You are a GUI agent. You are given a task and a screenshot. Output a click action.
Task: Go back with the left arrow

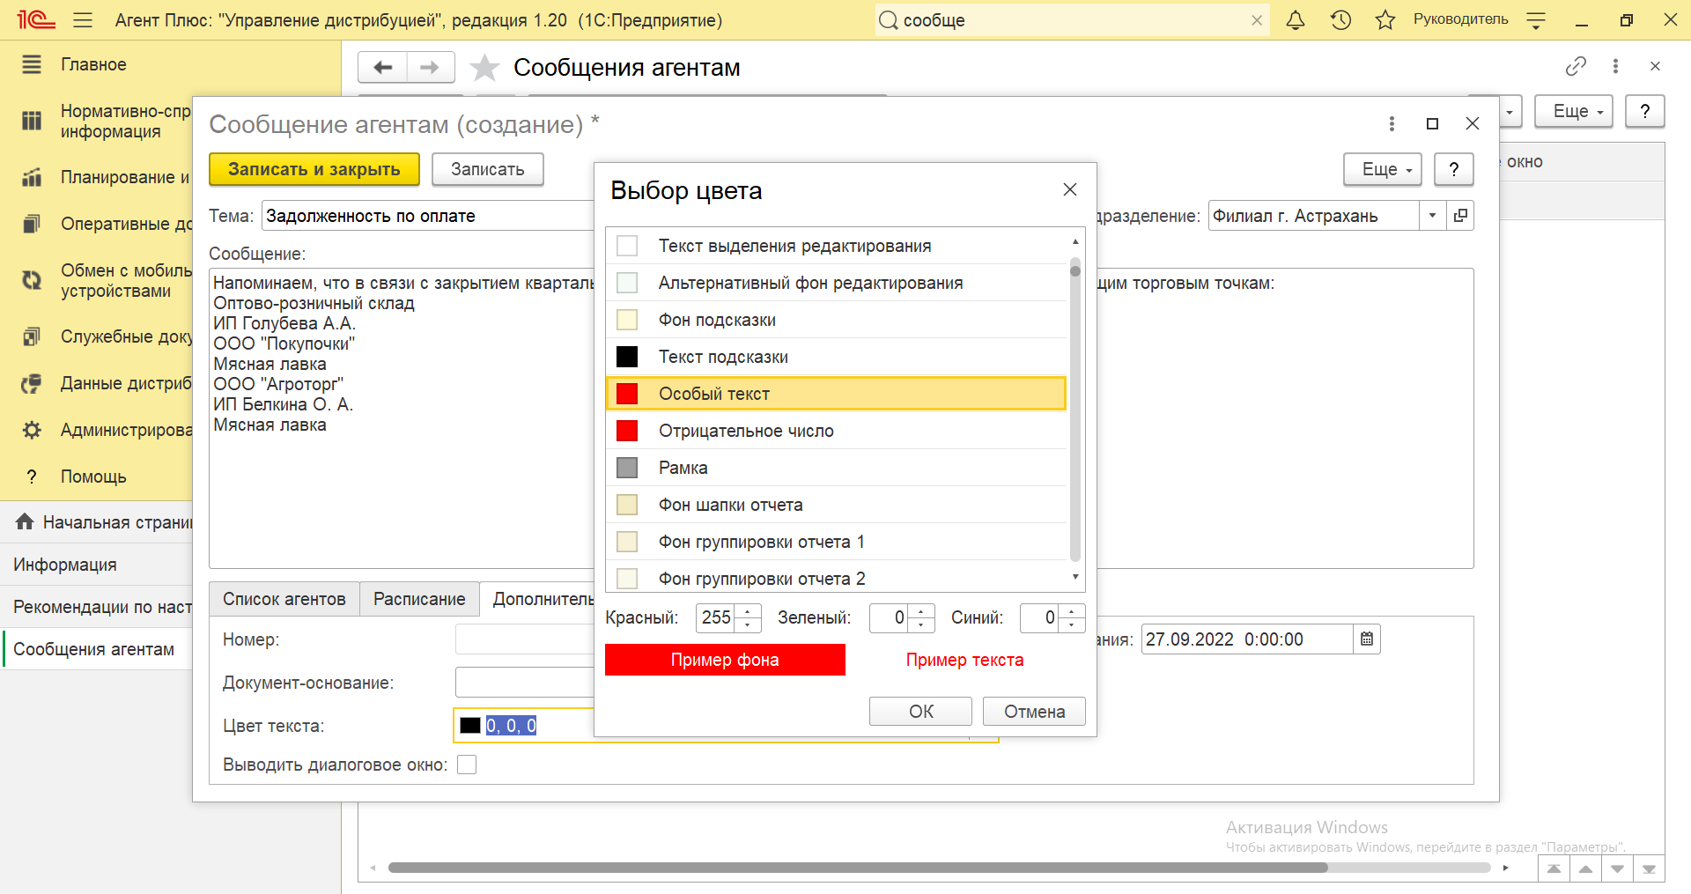pyautogui.click(x=382, y=67)
